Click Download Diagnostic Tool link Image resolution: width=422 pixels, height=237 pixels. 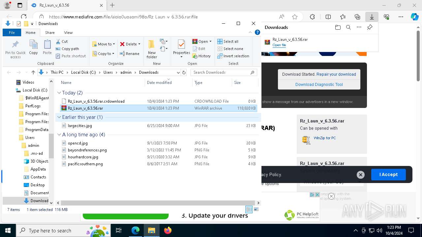pyautogui.click(x=319, y=85)
